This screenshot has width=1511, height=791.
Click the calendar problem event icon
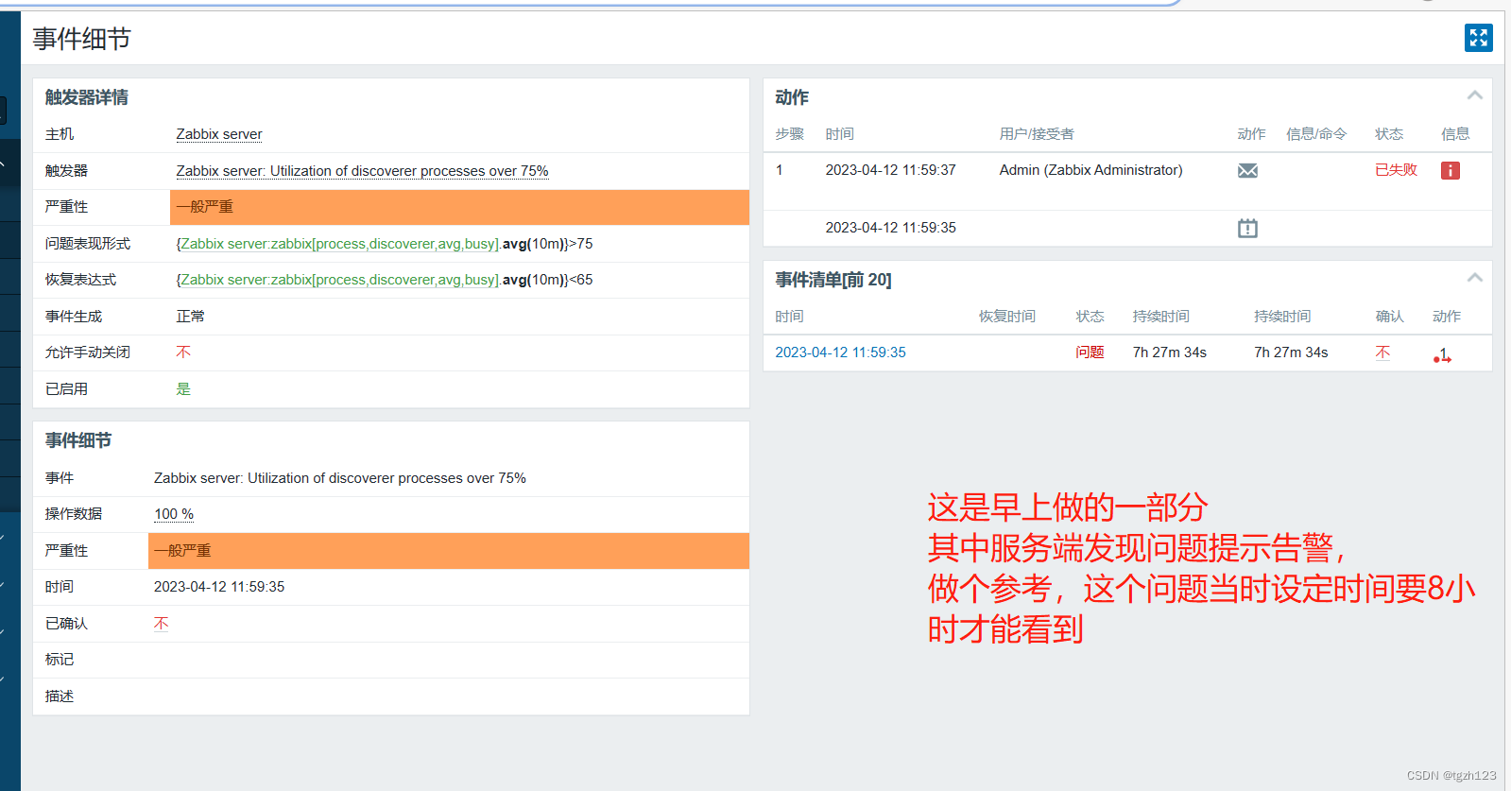(x=1247, y=228)
